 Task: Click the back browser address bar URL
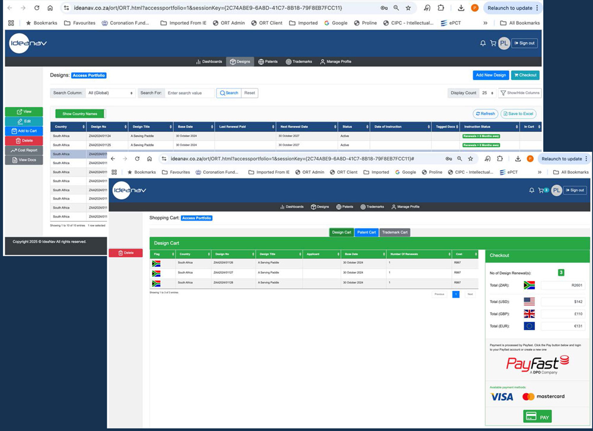point(208,8)
